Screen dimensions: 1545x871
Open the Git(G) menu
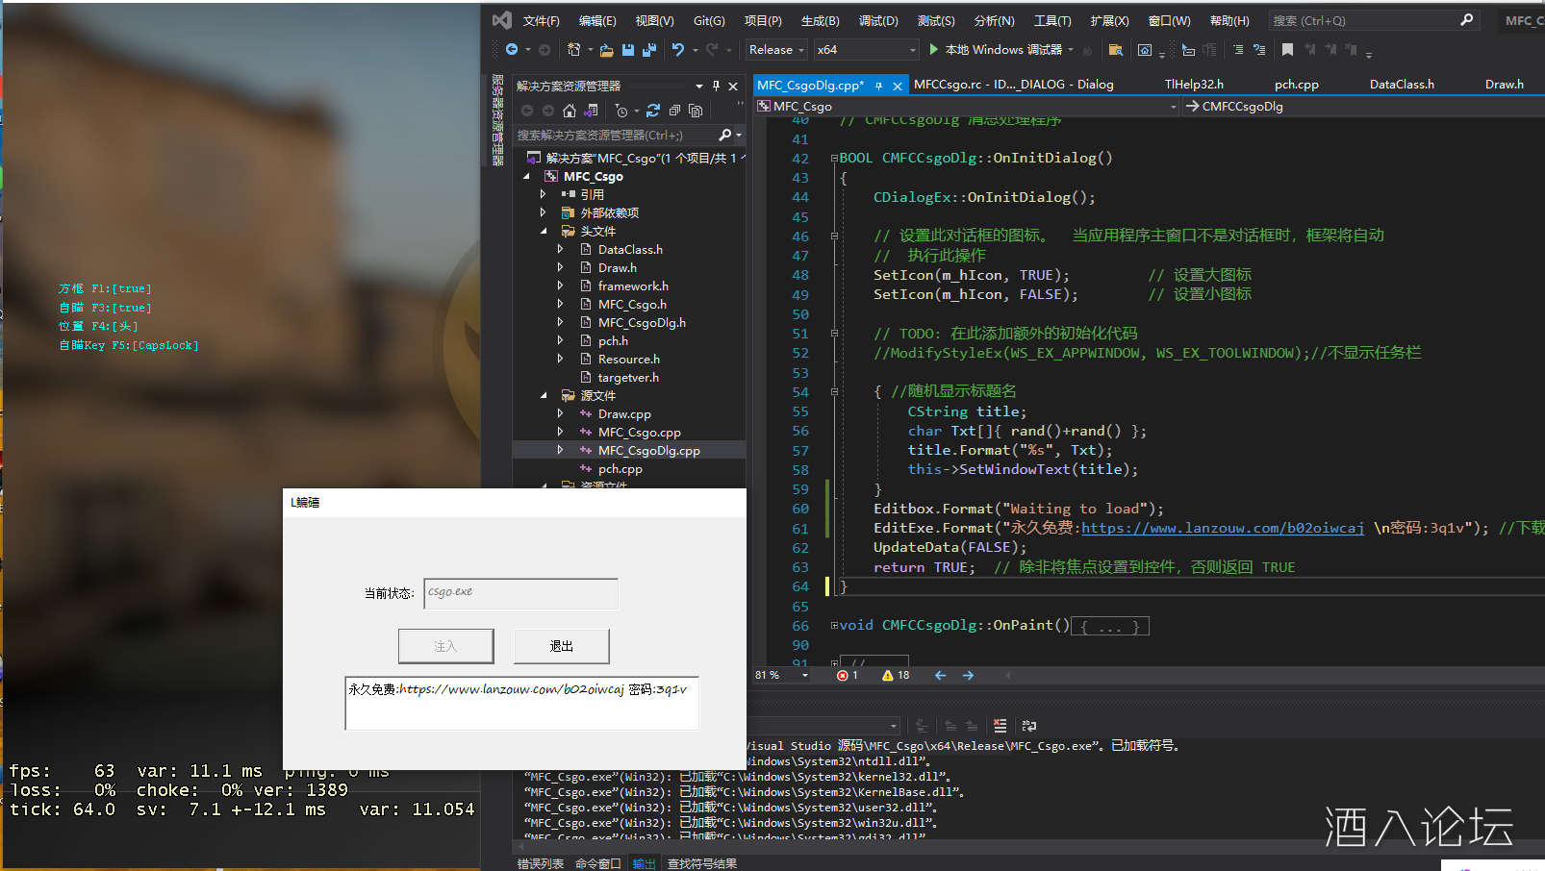tap(709, 20)
